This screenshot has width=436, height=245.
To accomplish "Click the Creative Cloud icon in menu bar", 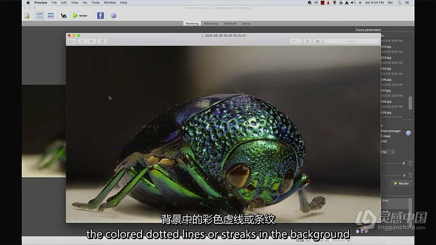I will (316, 3).
